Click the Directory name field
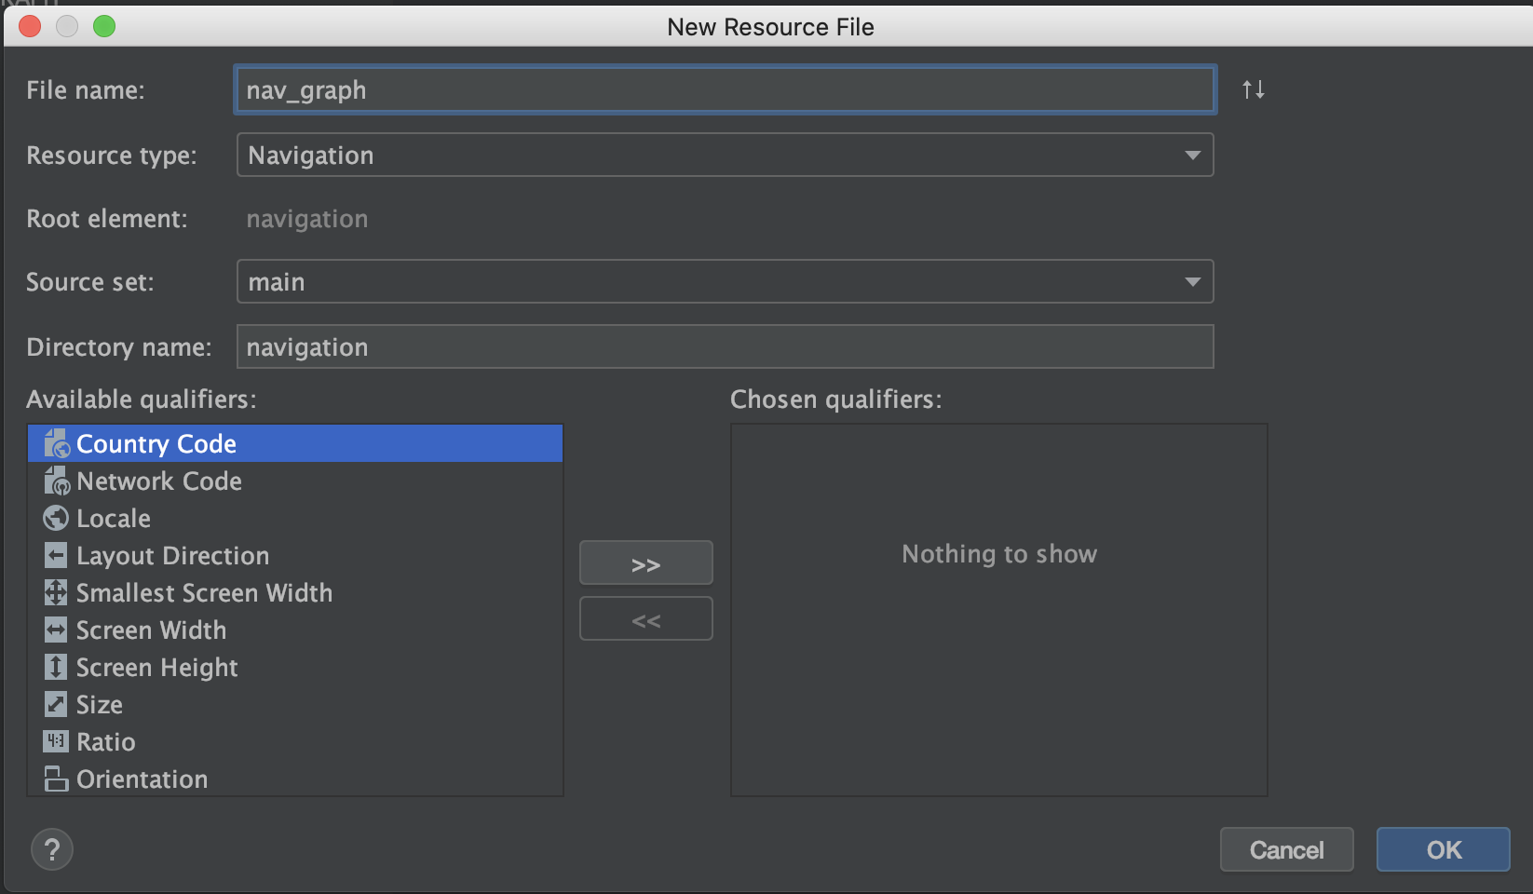1533x894 pixels. pos(725,346)
